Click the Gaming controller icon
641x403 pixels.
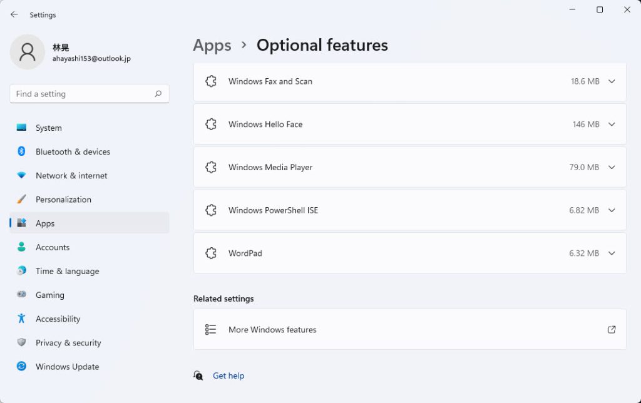[22, 294]
